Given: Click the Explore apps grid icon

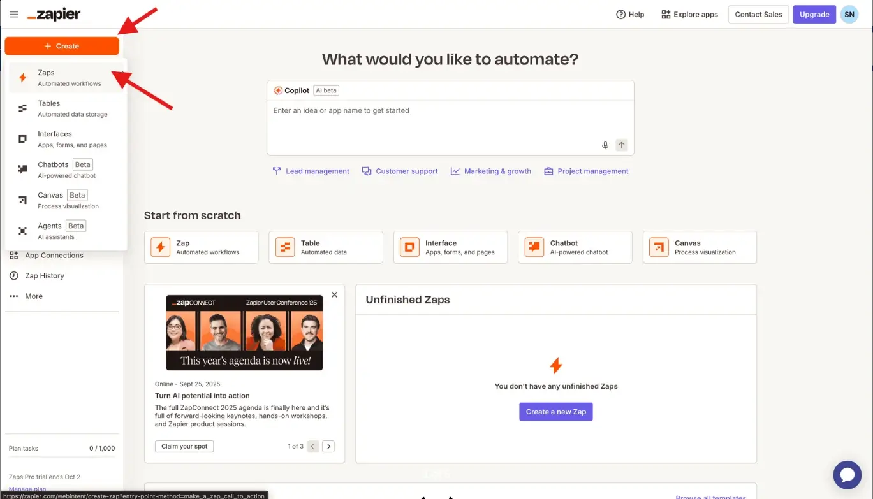Looking at the screenshot, I should (x=666, y=14).
